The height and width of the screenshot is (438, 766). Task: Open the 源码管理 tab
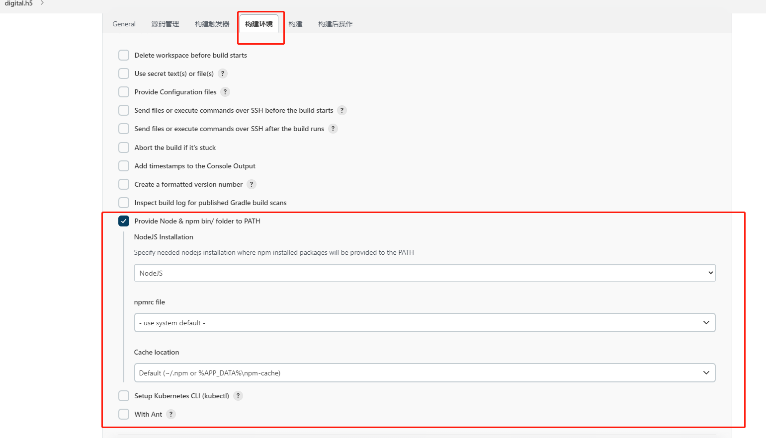[165, 24]
